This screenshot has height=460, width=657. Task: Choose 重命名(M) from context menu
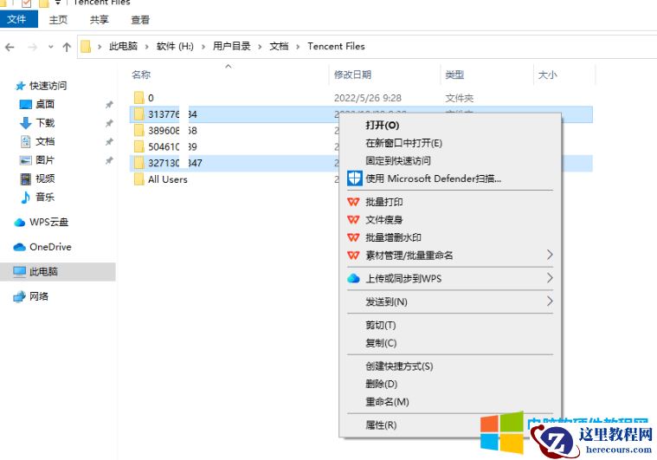click(x=387, y=402)
